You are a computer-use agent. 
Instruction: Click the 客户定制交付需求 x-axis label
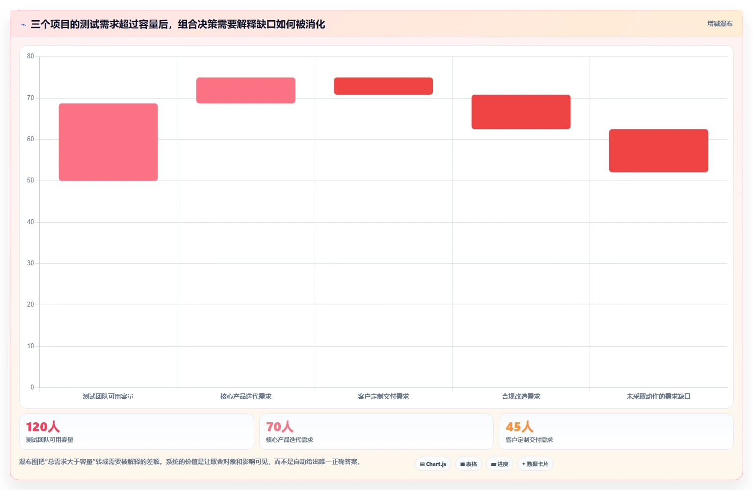(383, 396)
